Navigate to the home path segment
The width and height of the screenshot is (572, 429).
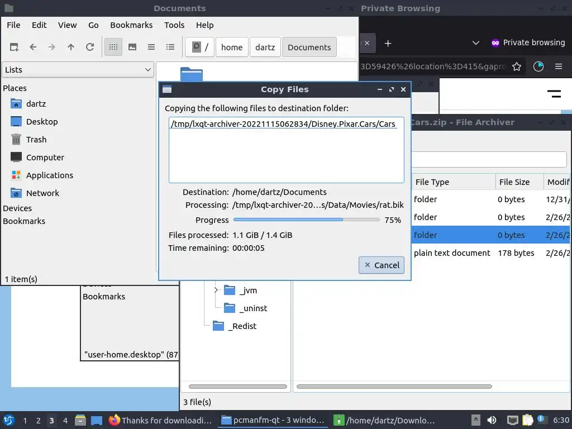pos(232,47)
